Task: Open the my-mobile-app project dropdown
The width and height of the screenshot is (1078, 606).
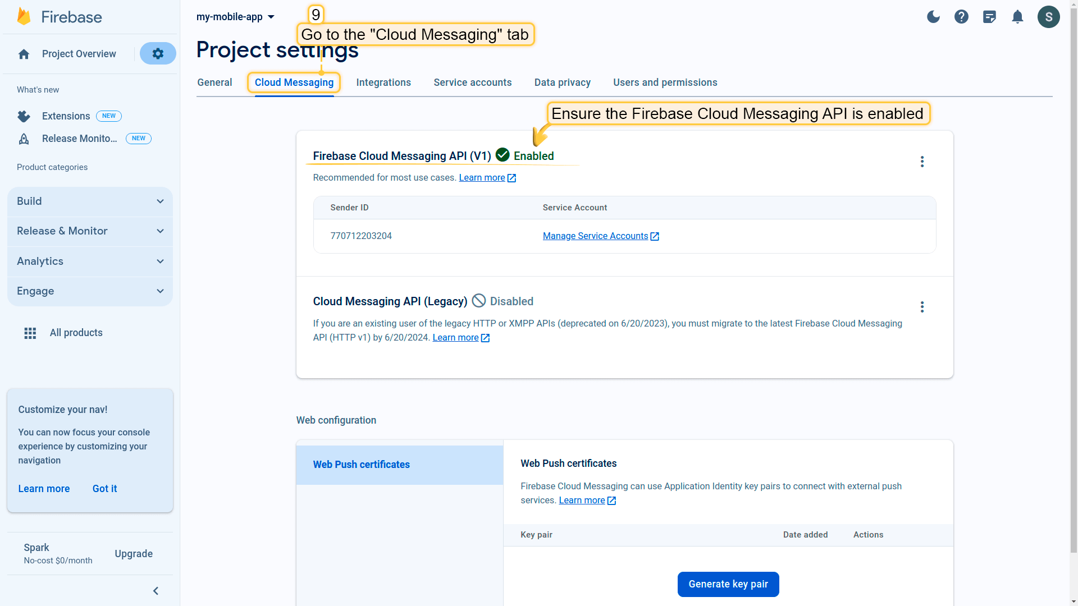Action: point(235,17)
